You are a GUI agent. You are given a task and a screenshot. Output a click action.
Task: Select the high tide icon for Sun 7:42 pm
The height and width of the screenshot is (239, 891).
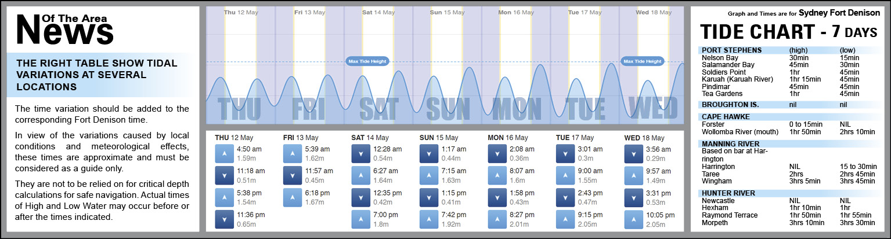coord(429,219)
